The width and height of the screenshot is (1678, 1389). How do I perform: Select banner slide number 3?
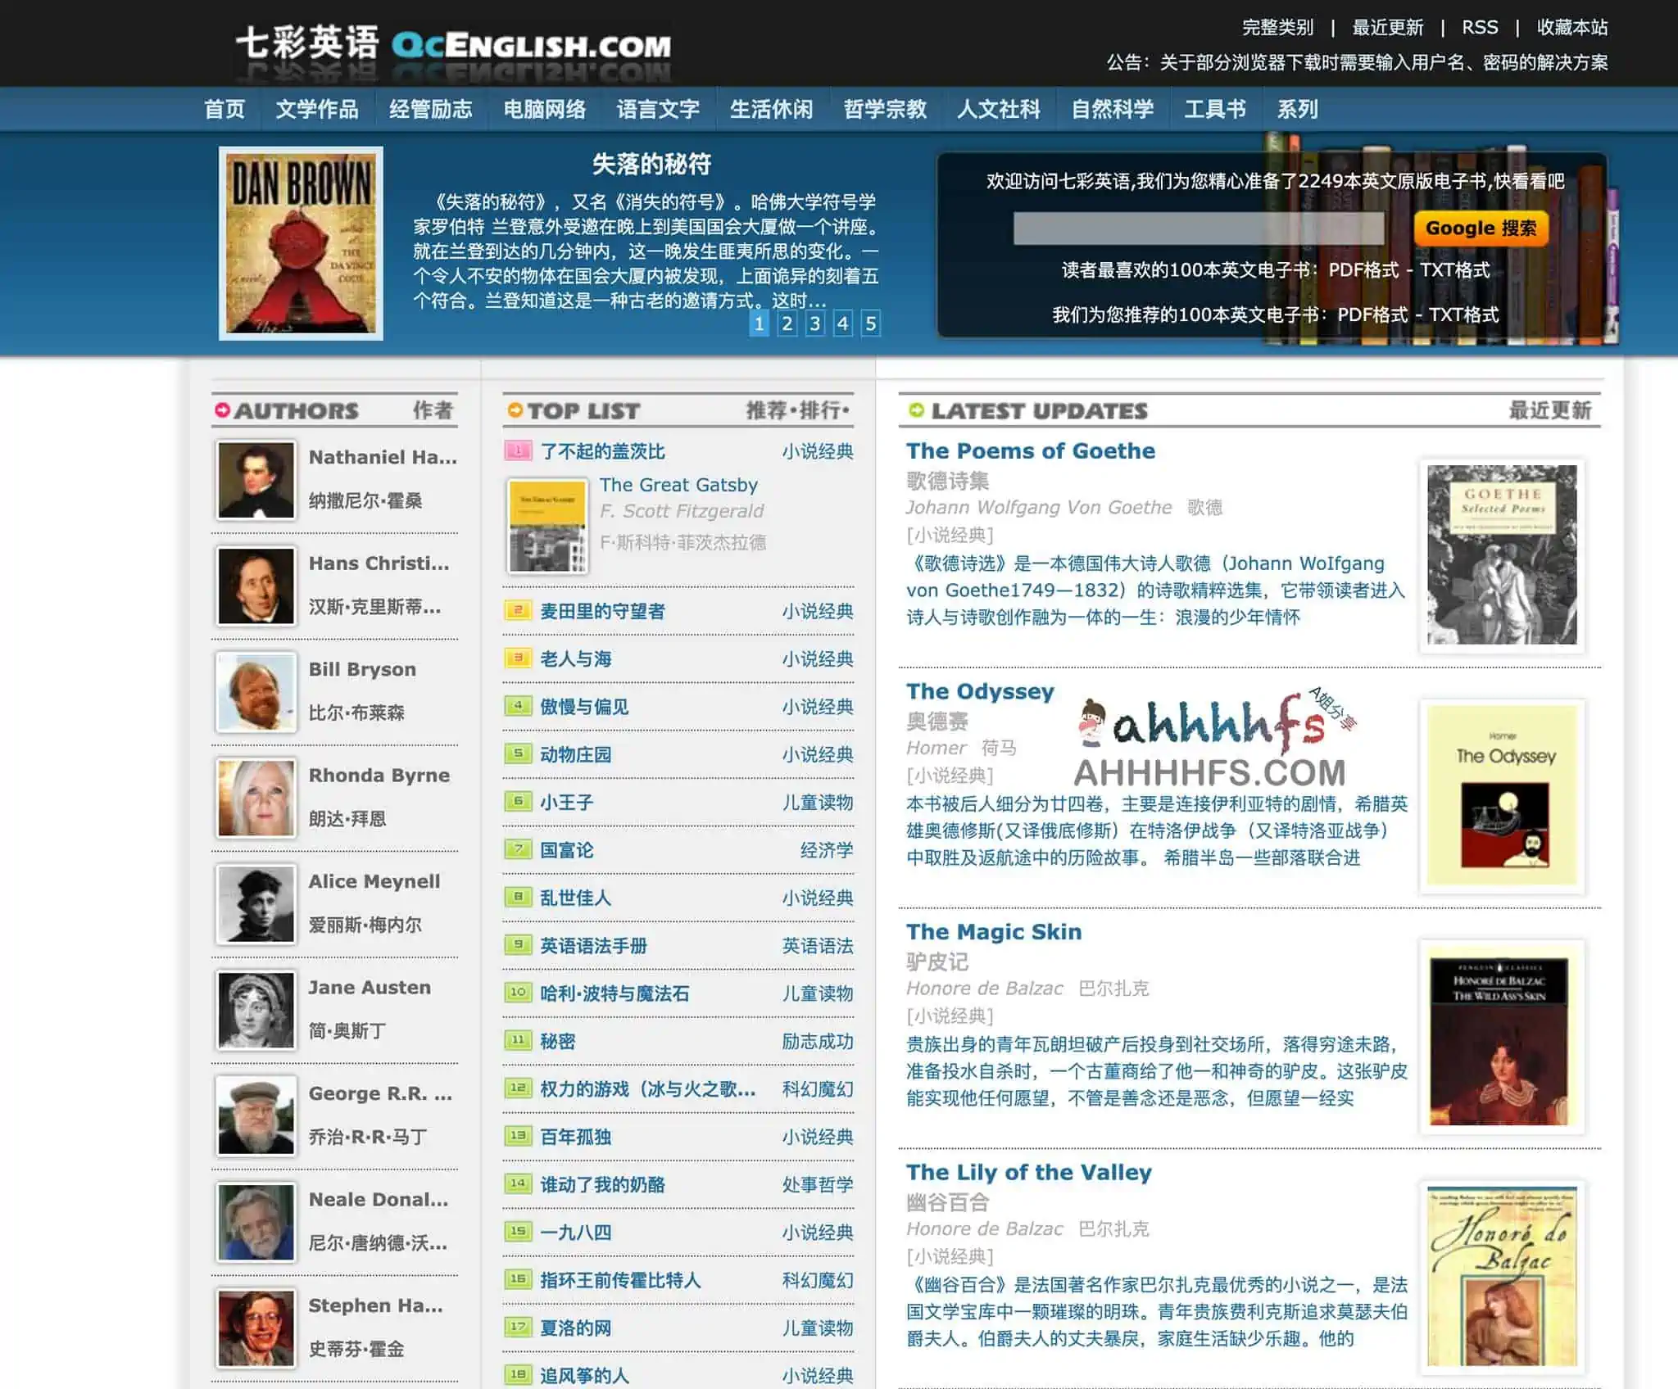pos(813,324)
